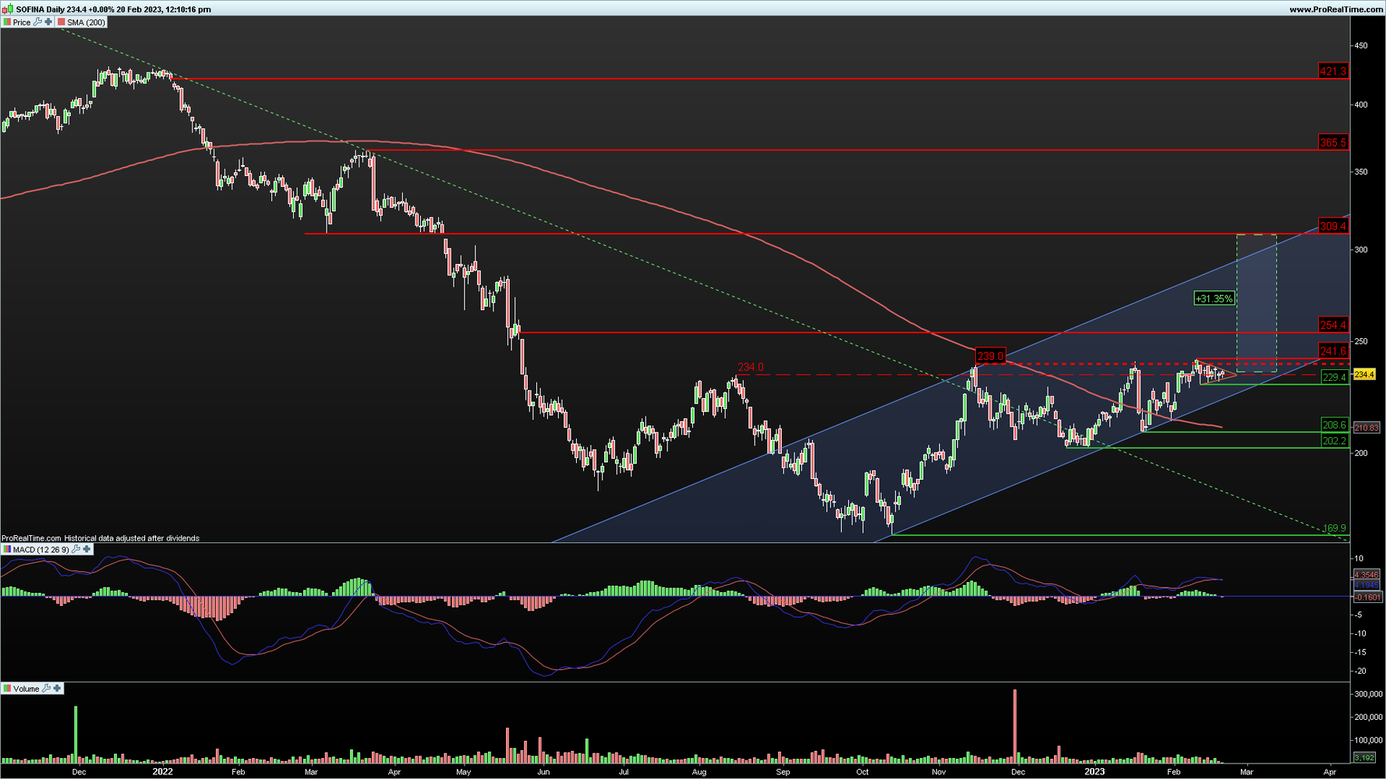Click the -0.1601 histogram value tag
Image resolution: width=1386 pixels, height=779 pixels.
1367,597
